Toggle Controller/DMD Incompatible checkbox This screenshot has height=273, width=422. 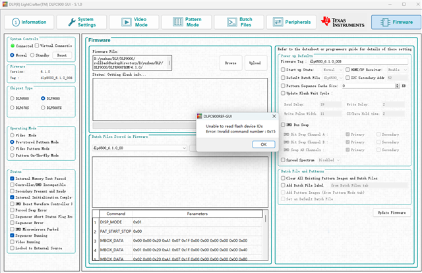12,185
